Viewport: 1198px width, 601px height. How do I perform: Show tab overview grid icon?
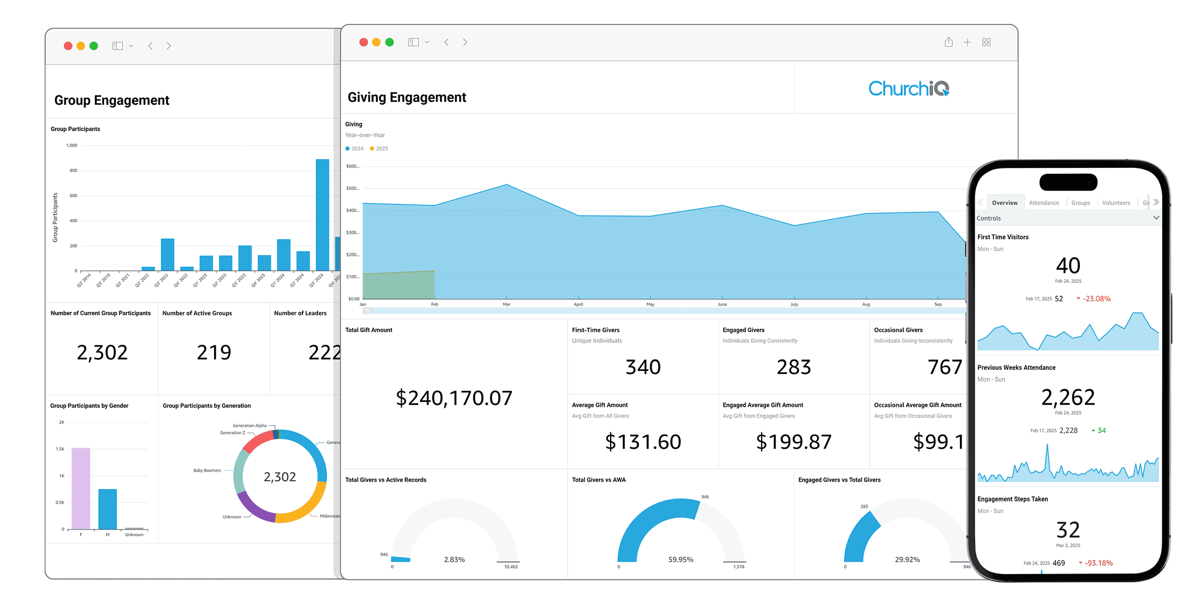click(986, 42)
